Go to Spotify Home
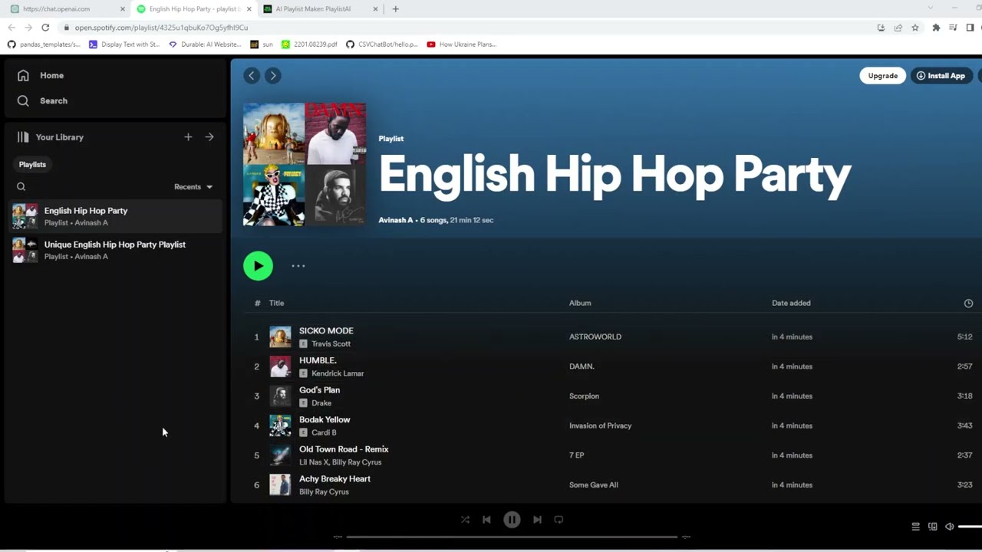The width and height of the screenshot is (982, 552). click(x=41, y=75)
